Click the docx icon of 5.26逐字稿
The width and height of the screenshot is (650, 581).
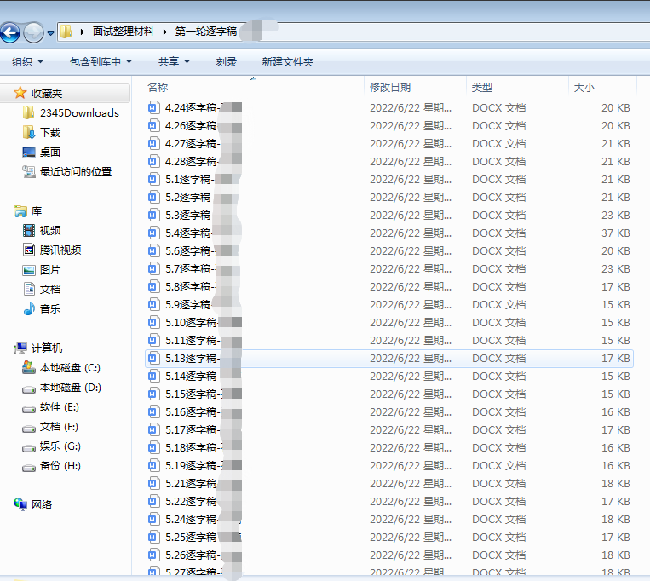tap(153, 555)
